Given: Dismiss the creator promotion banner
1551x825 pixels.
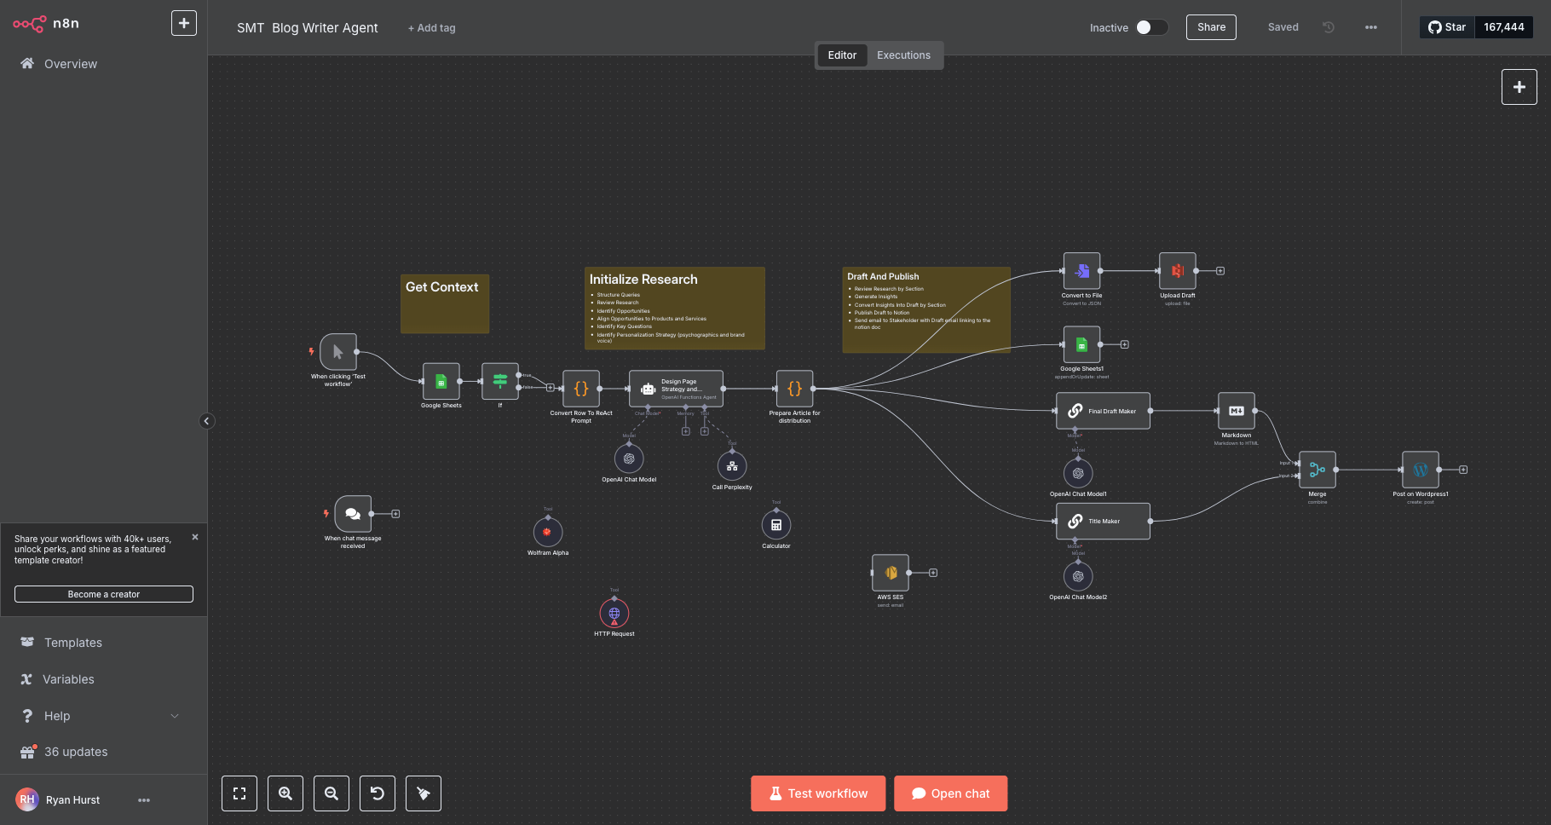Looking at the screenshot, I should click(x=195, y=537).
